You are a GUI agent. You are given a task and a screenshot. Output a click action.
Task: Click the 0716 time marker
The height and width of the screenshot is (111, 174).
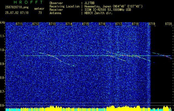[x=102, y=24]
